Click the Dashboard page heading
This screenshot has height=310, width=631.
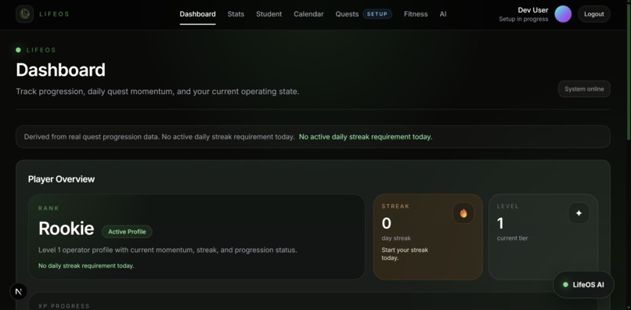click(x=61, y=70)
